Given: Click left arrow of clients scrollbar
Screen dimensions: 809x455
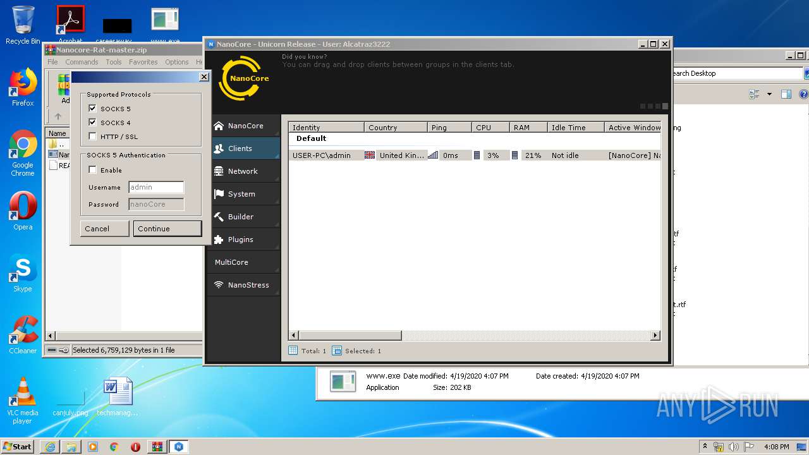Looking at the screenshot, I should click(294, 336).
